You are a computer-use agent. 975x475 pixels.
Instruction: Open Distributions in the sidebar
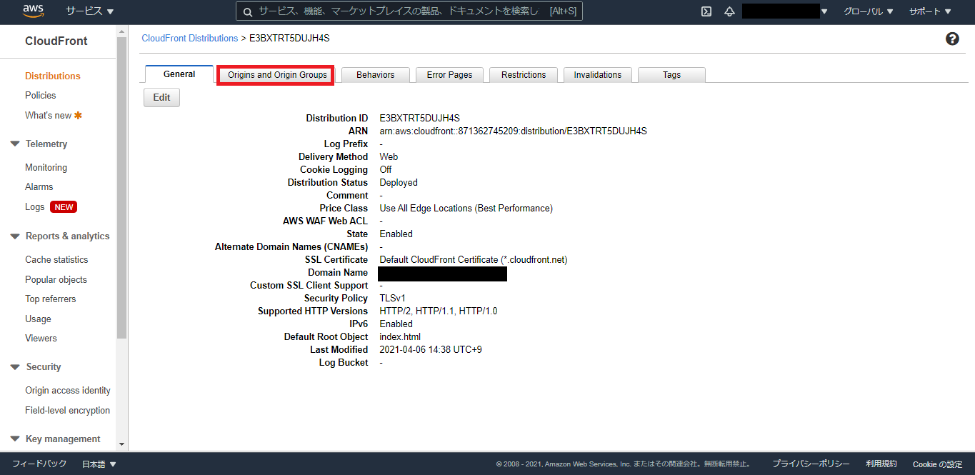53,76
